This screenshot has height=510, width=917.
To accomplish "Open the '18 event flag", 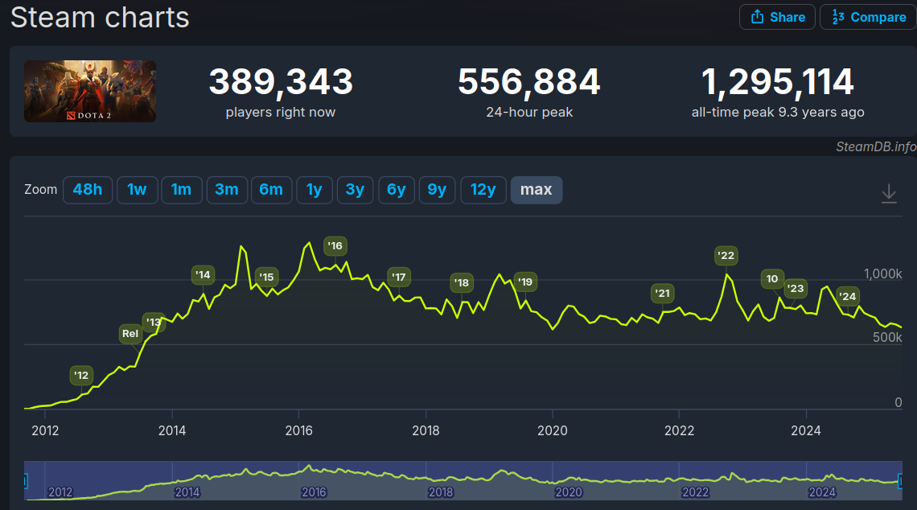I will (462, 283).
